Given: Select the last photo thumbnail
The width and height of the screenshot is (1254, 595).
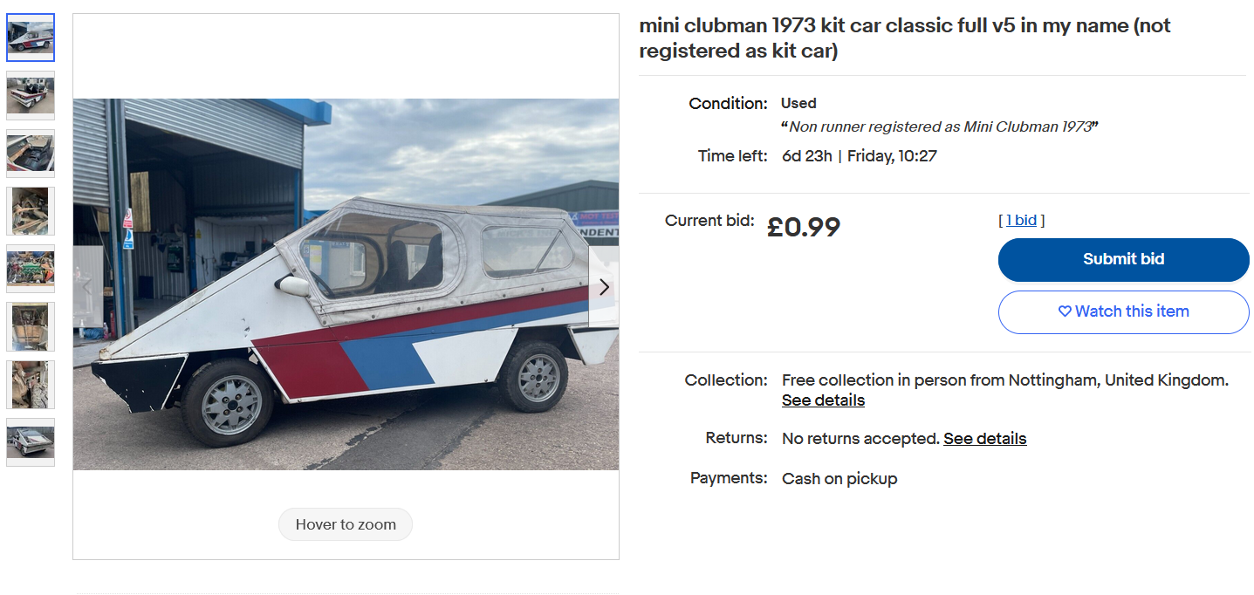Looking at the screenshot, I should [31, 441].
